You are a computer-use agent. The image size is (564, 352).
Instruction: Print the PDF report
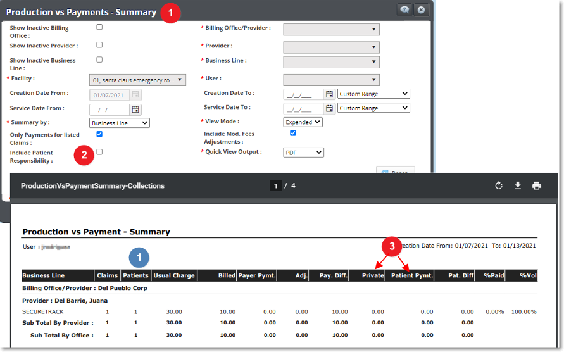tap(537, 185)
